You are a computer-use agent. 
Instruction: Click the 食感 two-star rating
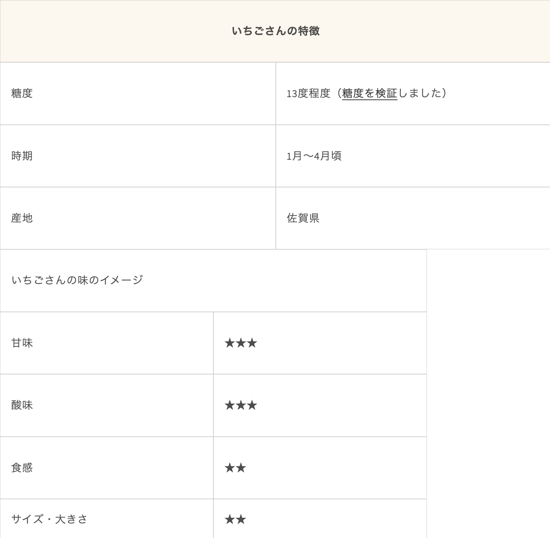(x=235, y=468)
